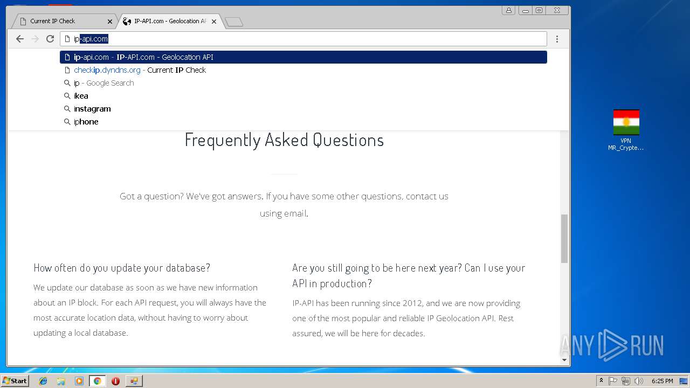Image resolution: width=690 pixels, height=388 pixels.
Task: Click the Chrome taskbar button
Action: click(x=97, y=381)
